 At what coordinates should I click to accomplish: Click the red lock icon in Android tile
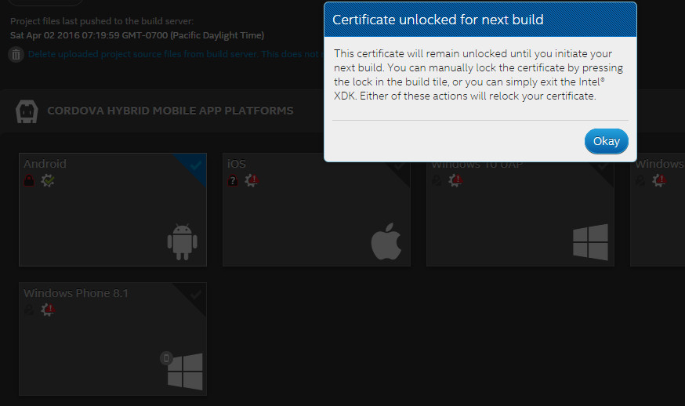(x=29, y=180)
